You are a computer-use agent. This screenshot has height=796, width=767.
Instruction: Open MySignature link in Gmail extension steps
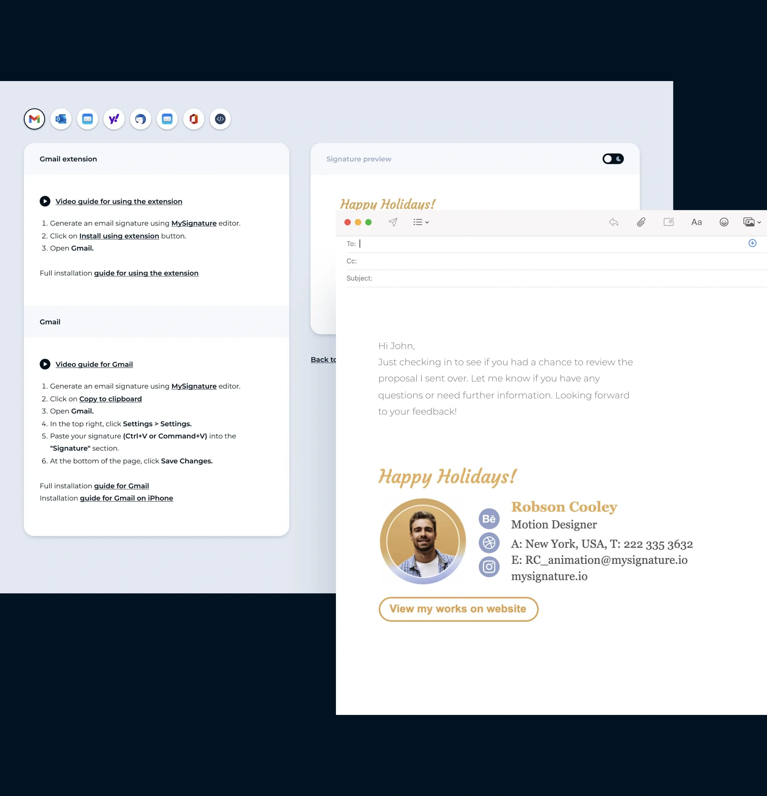click(194, 223)
